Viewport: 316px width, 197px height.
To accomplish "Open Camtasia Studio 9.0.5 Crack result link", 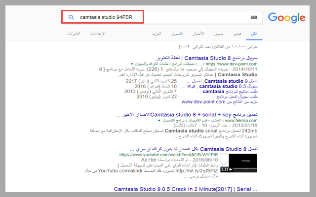I will point(187,189).
